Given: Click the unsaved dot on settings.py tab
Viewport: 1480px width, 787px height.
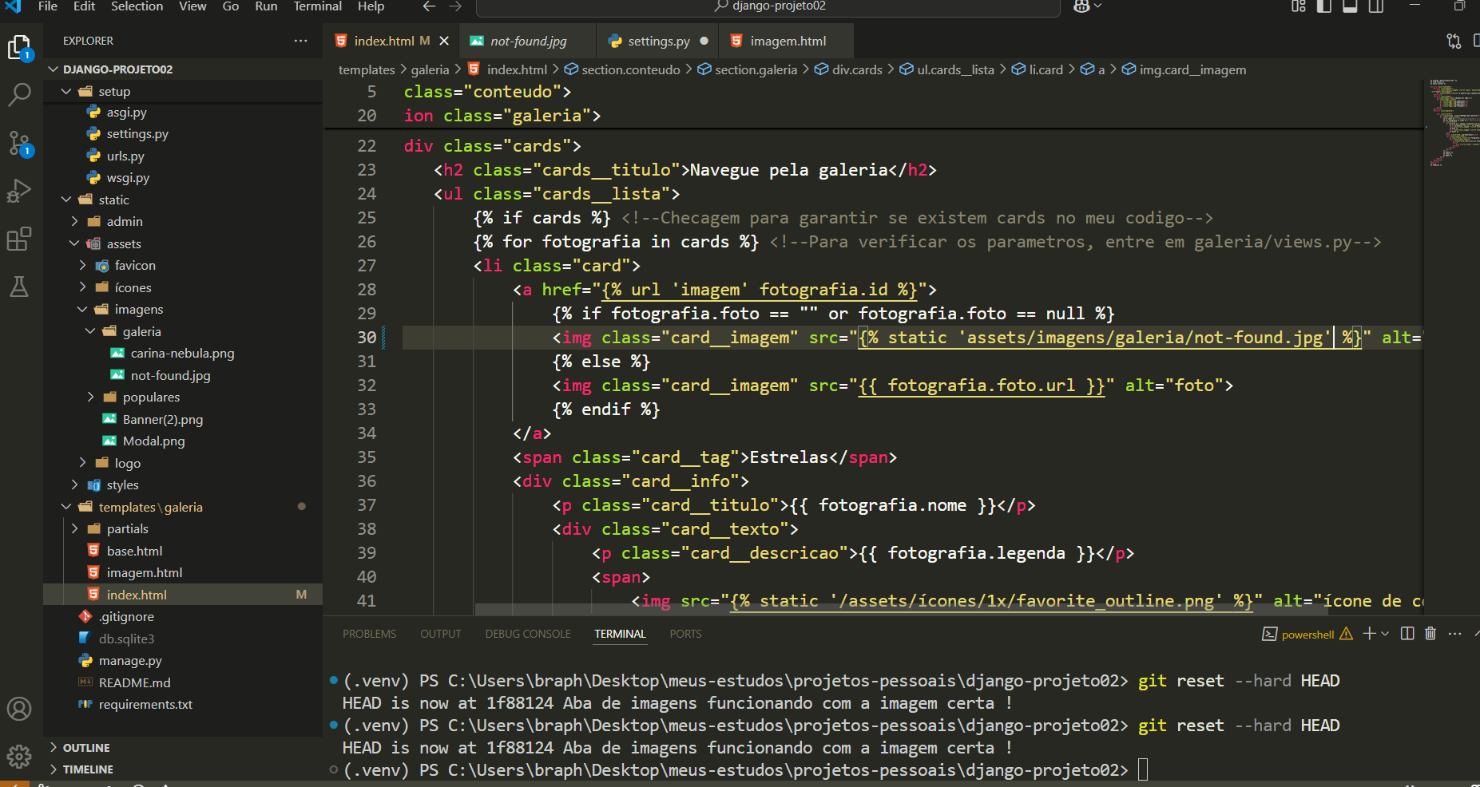Looking at the screenshot, I should (704, 41).
